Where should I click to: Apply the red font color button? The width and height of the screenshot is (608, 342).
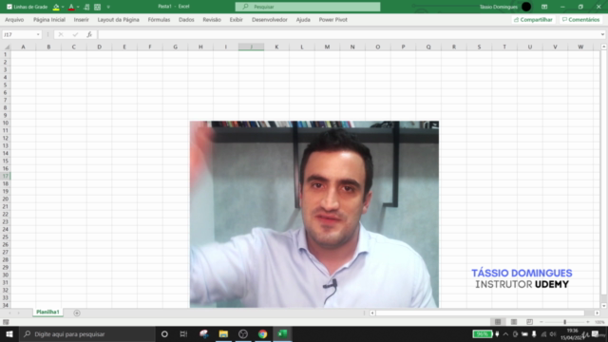71,7
